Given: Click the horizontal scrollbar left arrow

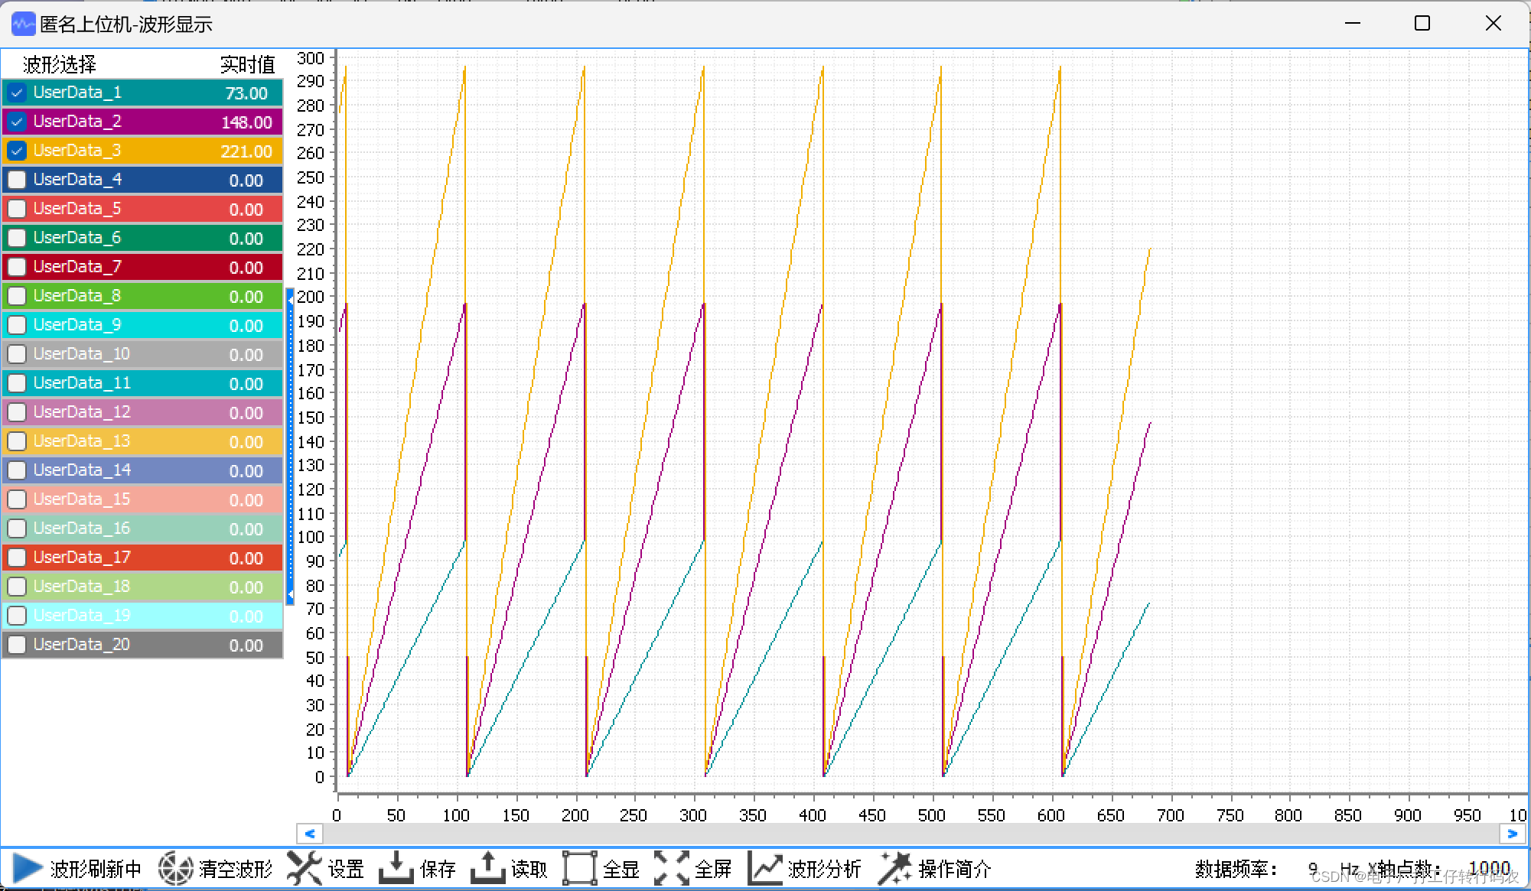Looking at the screenshot, I should point(309,834).
